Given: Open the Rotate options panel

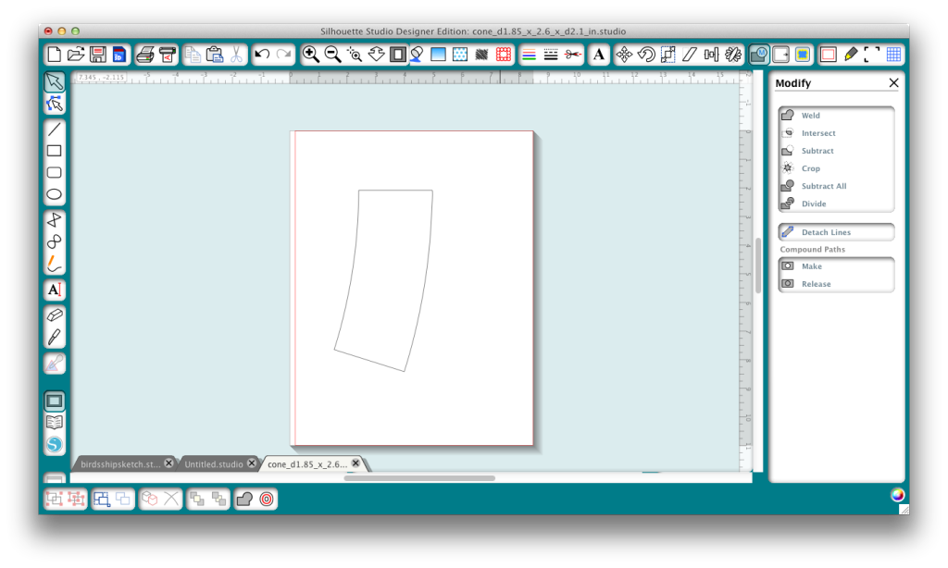Looking at the screenshot, I should [x=645, y=54].
